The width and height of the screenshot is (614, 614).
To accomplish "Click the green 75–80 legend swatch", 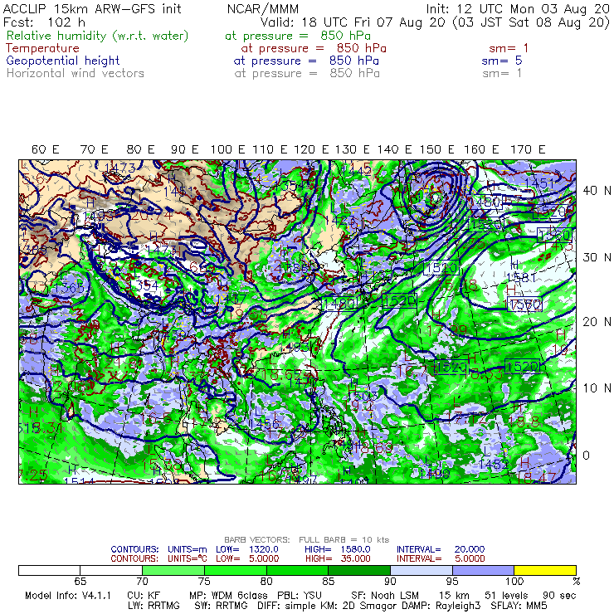I will tap(236, 570).
